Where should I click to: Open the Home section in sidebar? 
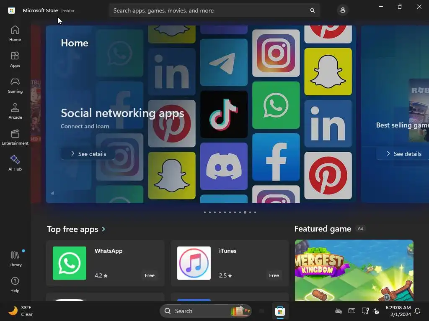click(15, 33)
